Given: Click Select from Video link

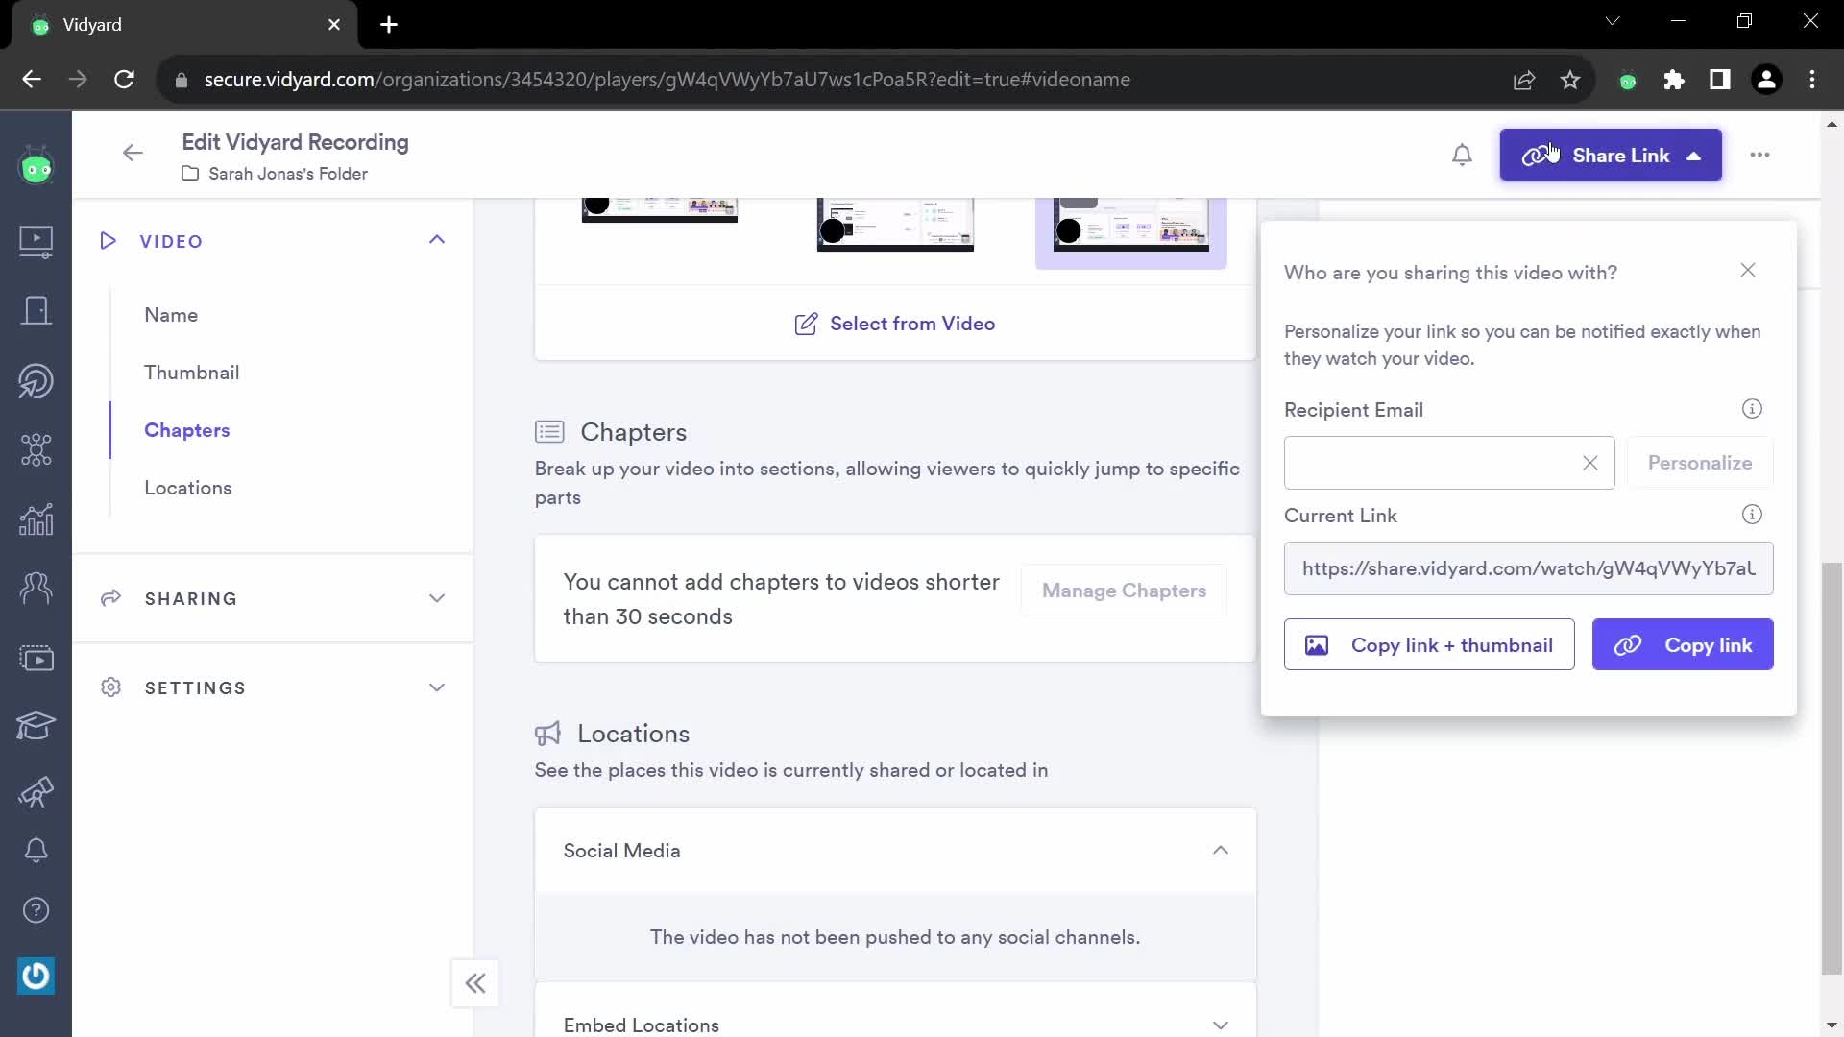Looking at the screenshot, I should [x=895, y=324].
